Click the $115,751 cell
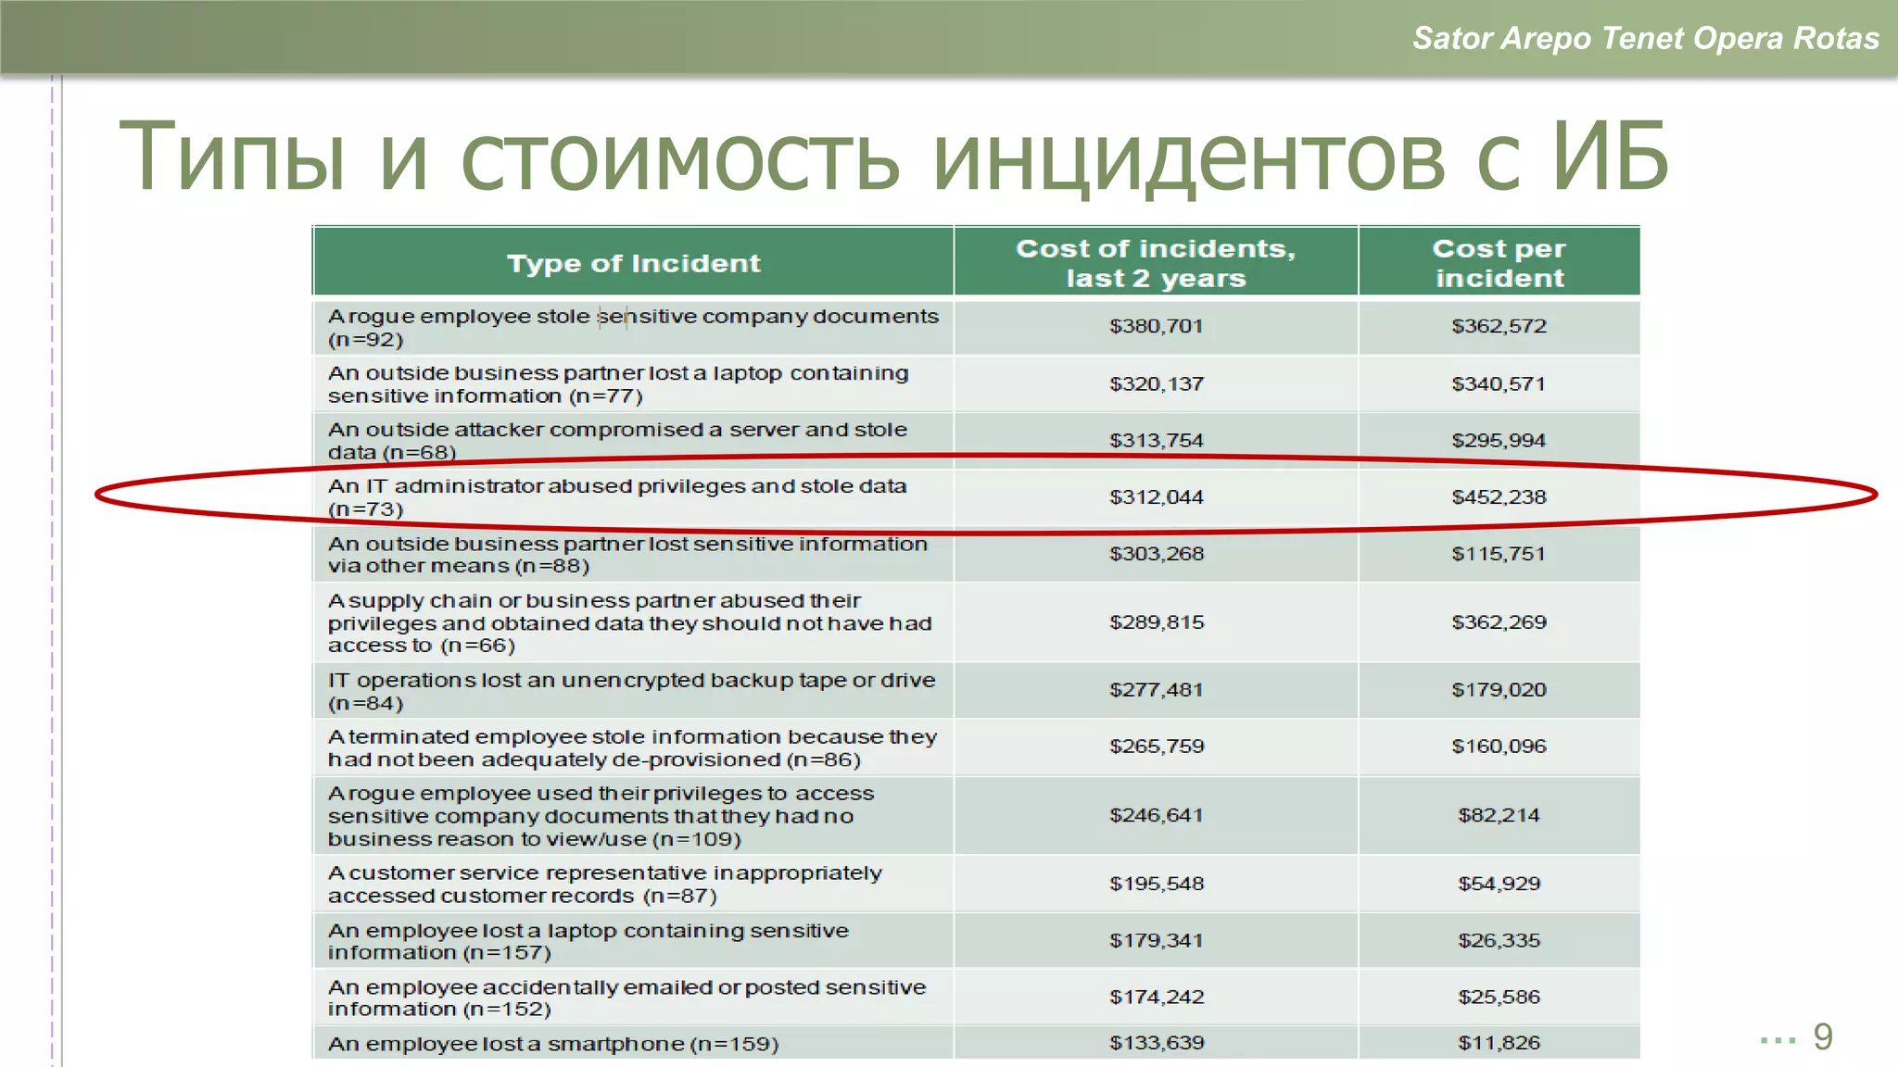The height and width of the screenshot is (1067, 1898). 1499,553
